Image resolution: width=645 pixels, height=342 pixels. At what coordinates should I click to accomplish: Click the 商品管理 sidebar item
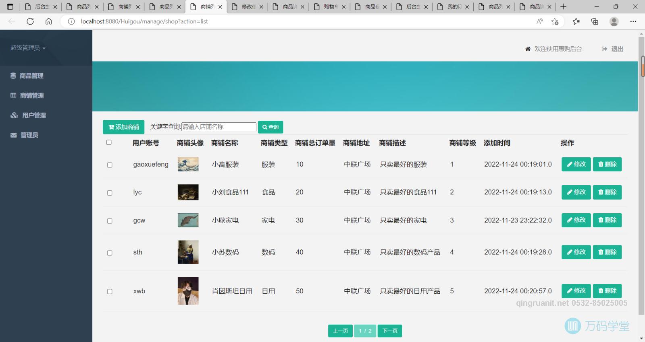pos(27,76)
